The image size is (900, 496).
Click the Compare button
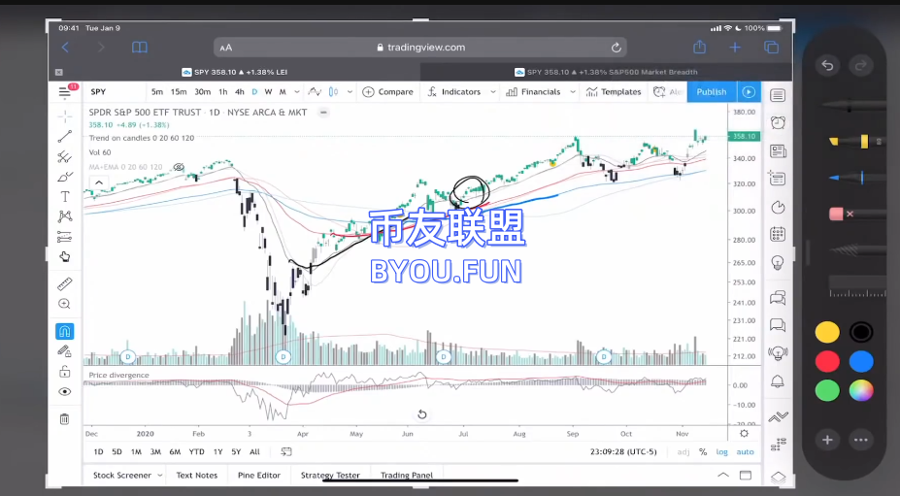click(x=388, y=92)
